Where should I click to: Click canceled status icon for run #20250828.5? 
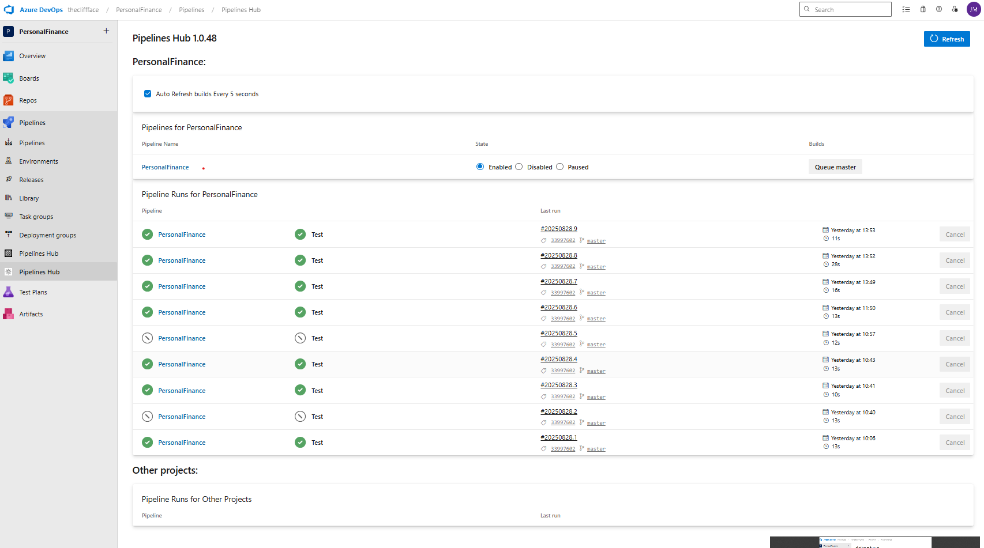click(148, 338)
